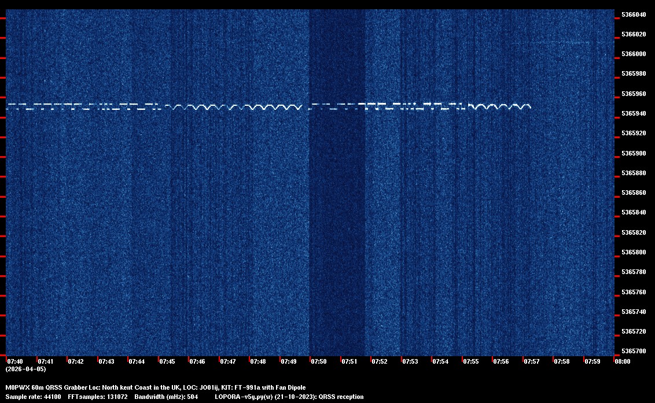Screen dimensions: 655x403
Task: Select the 07:57 time marker
Action: click(532, 361)
